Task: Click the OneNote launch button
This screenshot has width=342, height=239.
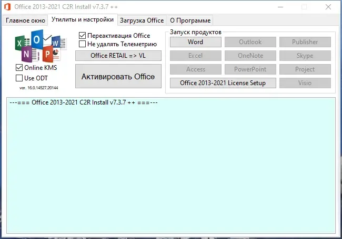Action: [x=250, y=56]
